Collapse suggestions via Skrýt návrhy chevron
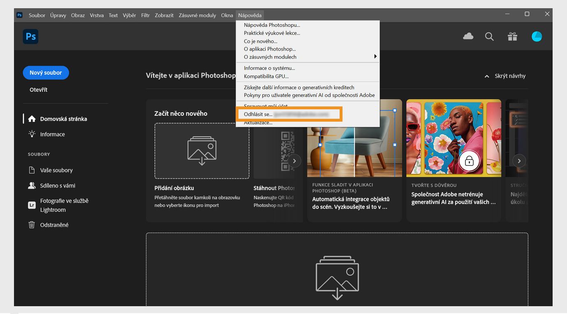Viewport: 567px width, 314px height. pyautogui.click(x=486, y=76)
